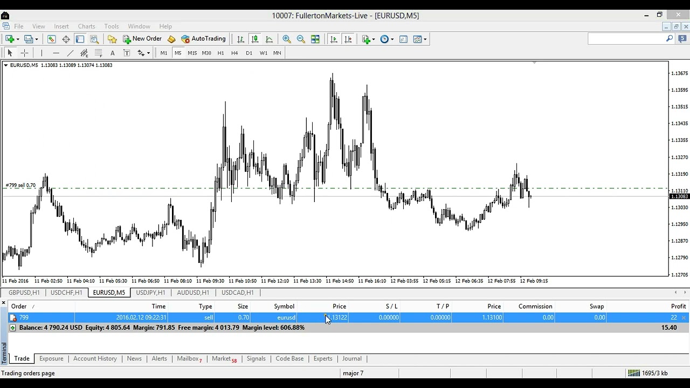Screen dimensions: 690x388
Task: Click the connection status 1695/3 kb indicator
Action: pos(648,373)
